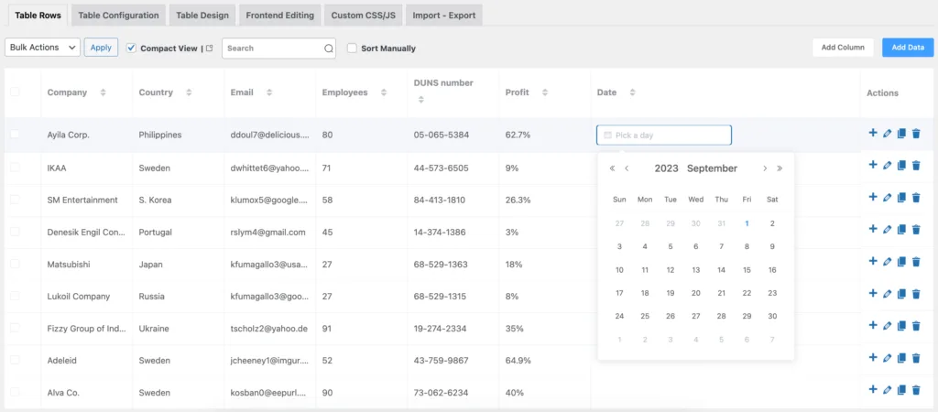
Task: Uncheck the Compact View checkbox
Action: click(132, 48)
